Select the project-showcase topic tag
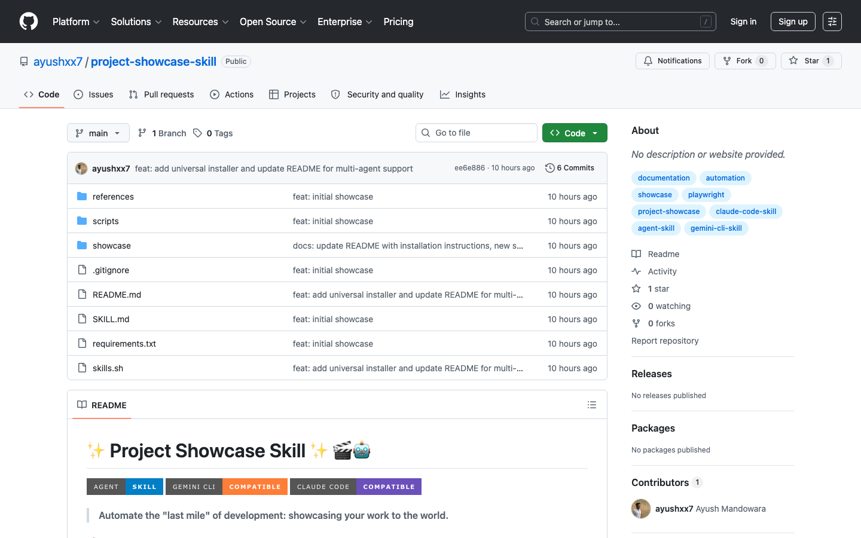This screenshot has width=861, height=538. (668, 212)
